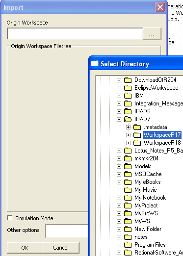This screenshot has width=183, height=256.
Task: Click the DownloadOfR204 folder icon
Action: pos(128,80)
